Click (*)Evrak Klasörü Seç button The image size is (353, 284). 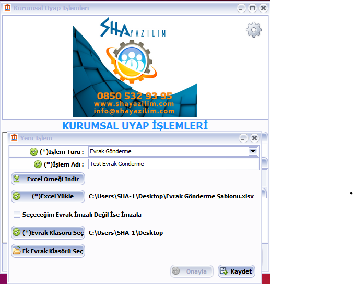(48, 233)
